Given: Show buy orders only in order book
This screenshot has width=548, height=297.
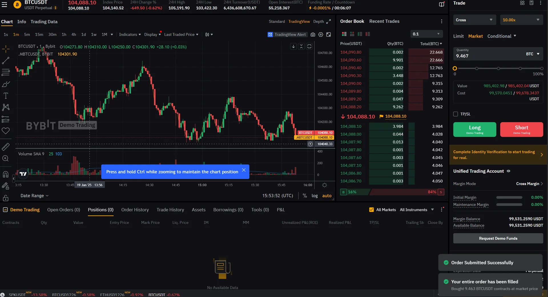Looking at the screenshot, I should coord(360,34).
